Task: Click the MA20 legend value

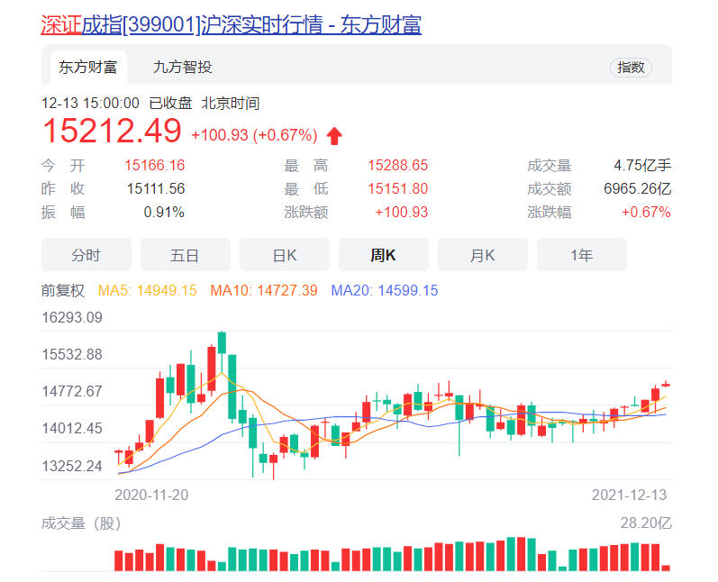Action: [x=385, y=290]
